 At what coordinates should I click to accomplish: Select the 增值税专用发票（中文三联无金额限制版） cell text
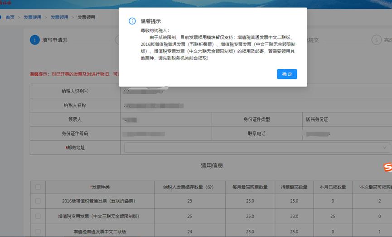[x=98, y=216]
